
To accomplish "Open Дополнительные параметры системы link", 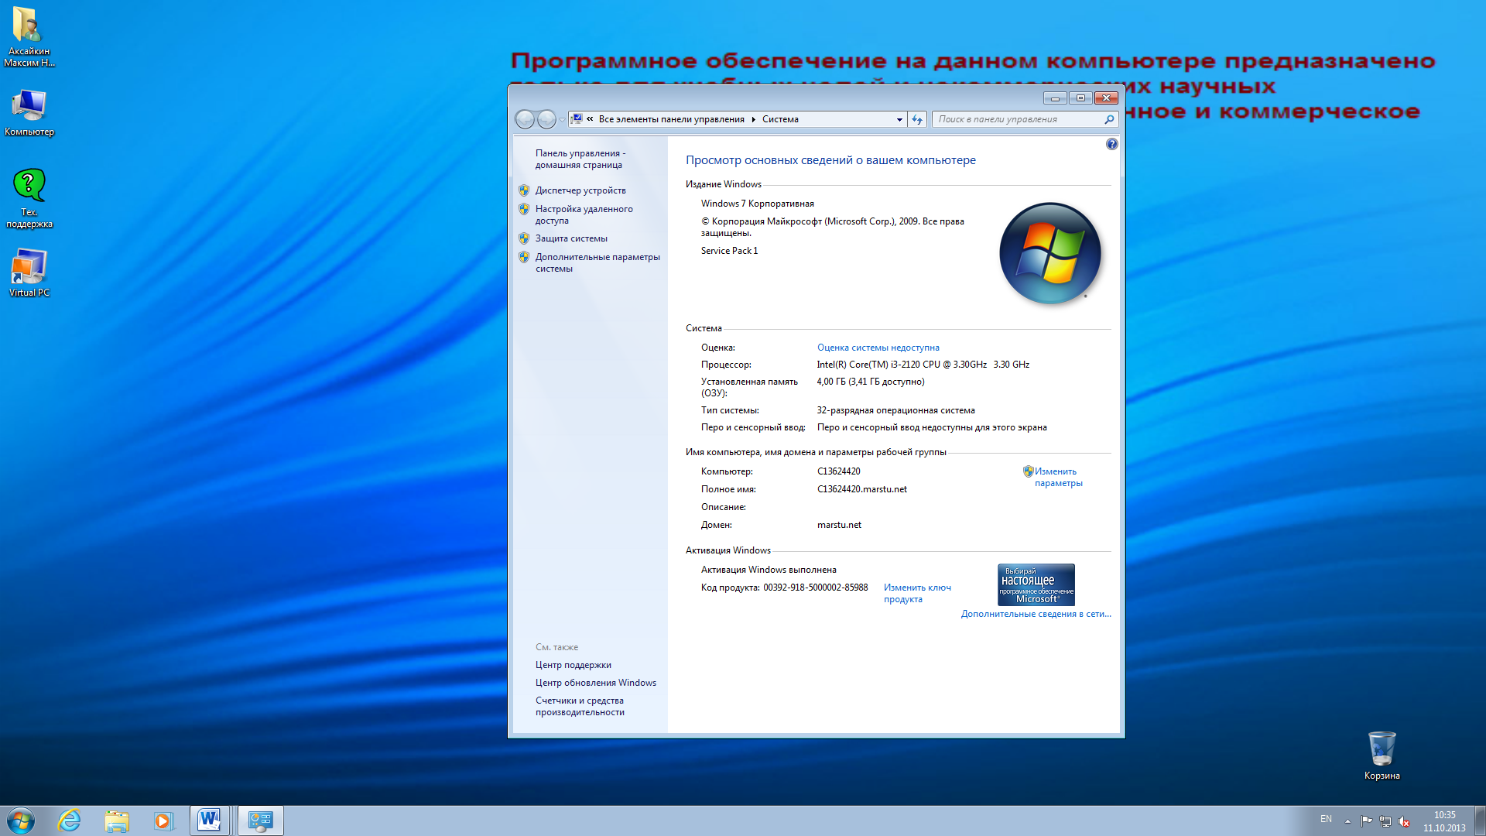I will coord(597,263).
